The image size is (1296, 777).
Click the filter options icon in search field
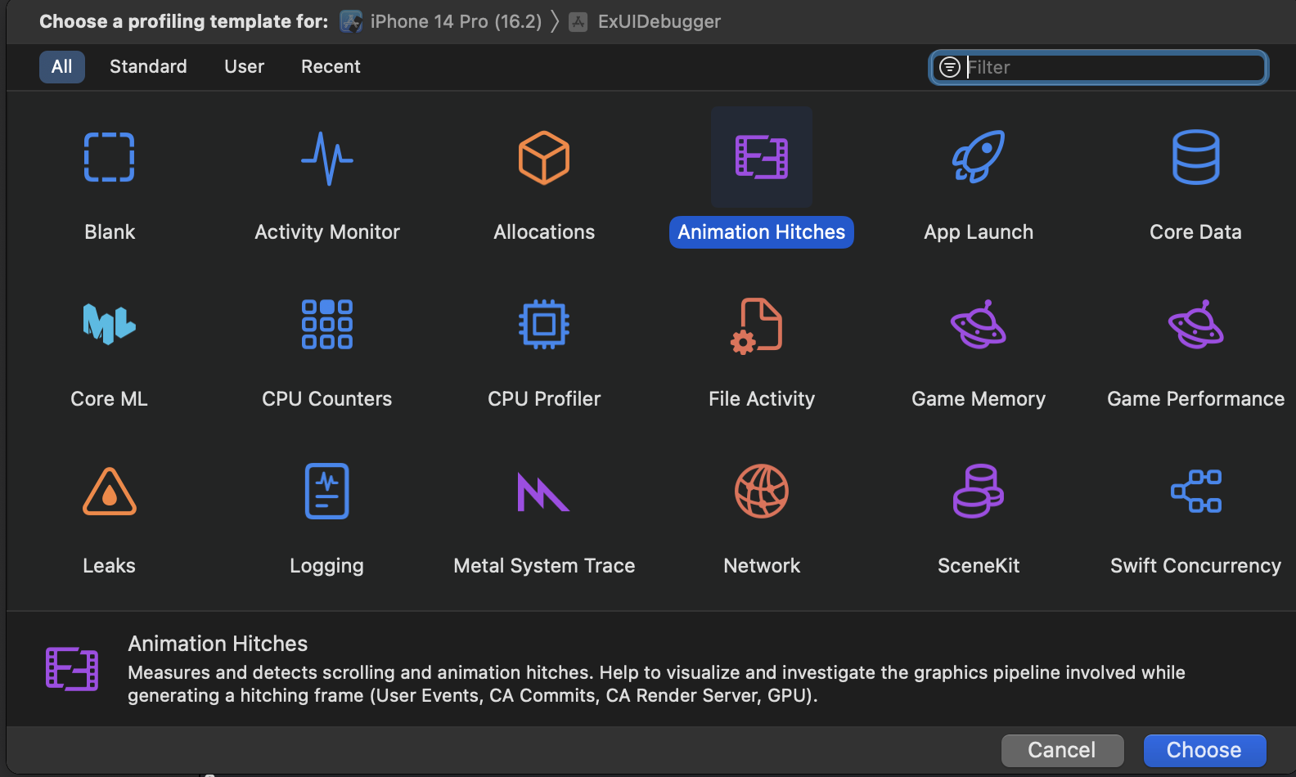coord(950,67)
